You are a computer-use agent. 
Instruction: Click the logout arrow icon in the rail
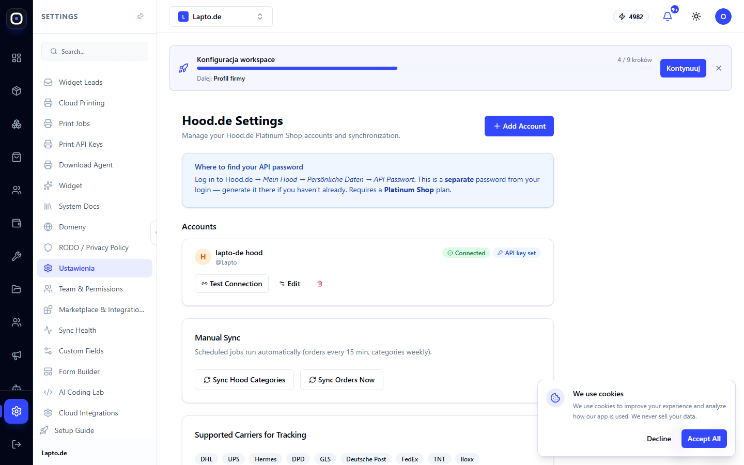[17, 444]
